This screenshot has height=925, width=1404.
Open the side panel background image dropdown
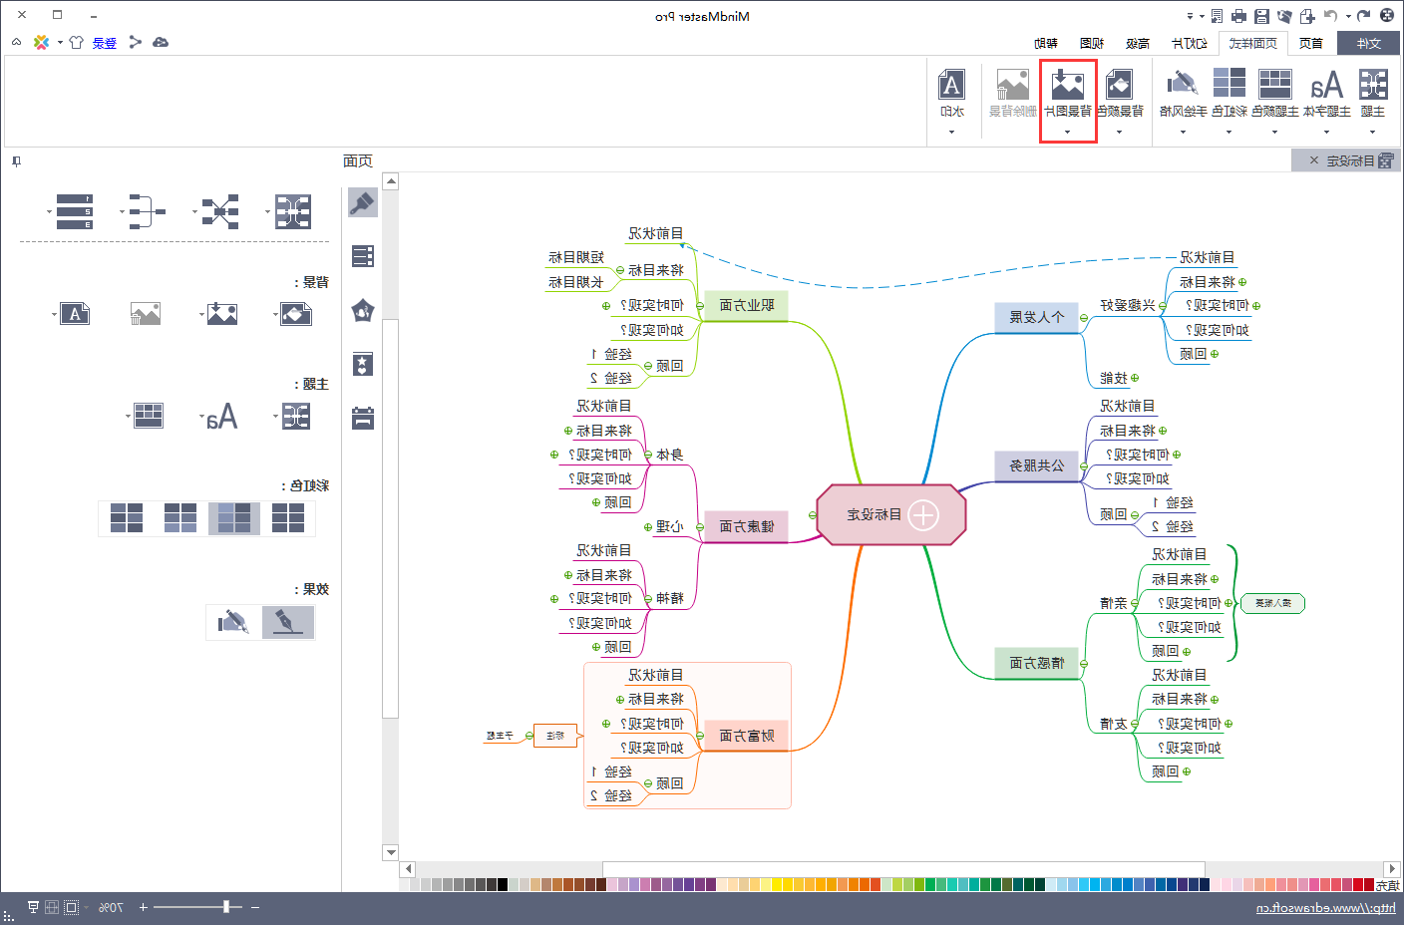201,314
